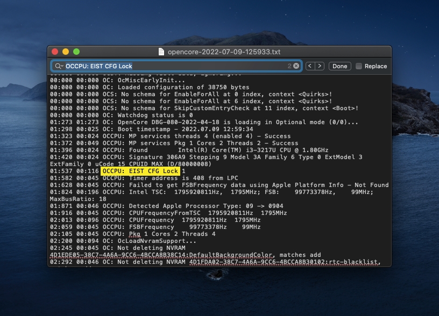
Task: Open the search options magnifier menu
Action: click(59, 66)
